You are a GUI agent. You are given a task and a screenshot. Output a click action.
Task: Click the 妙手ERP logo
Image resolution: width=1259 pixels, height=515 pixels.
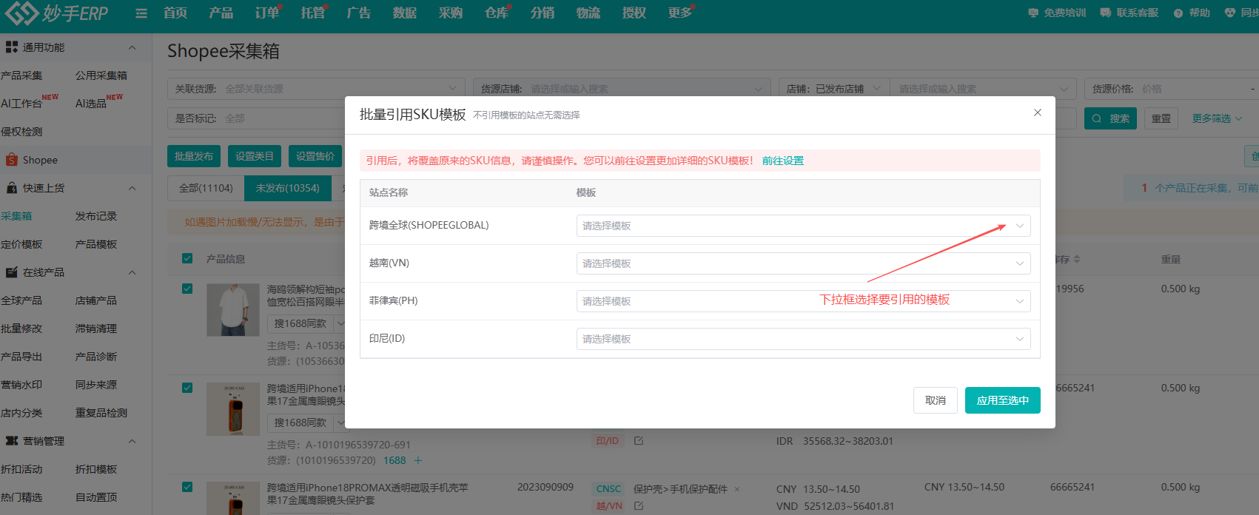56,13
